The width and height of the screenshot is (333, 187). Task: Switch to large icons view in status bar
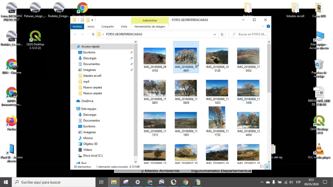coord(267,167)
